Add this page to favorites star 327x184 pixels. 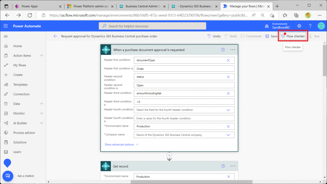point(272,15)
